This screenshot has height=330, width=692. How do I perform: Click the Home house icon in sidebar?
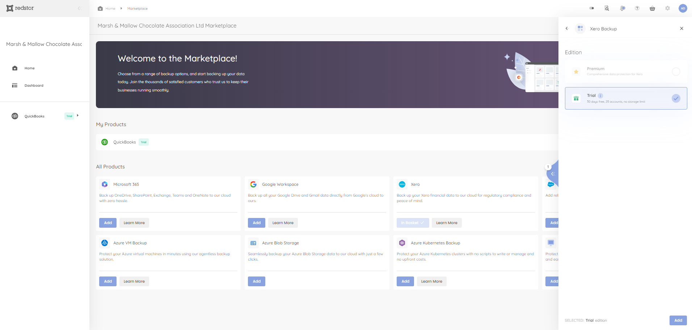pyautogui.click(x=15, y=68)
